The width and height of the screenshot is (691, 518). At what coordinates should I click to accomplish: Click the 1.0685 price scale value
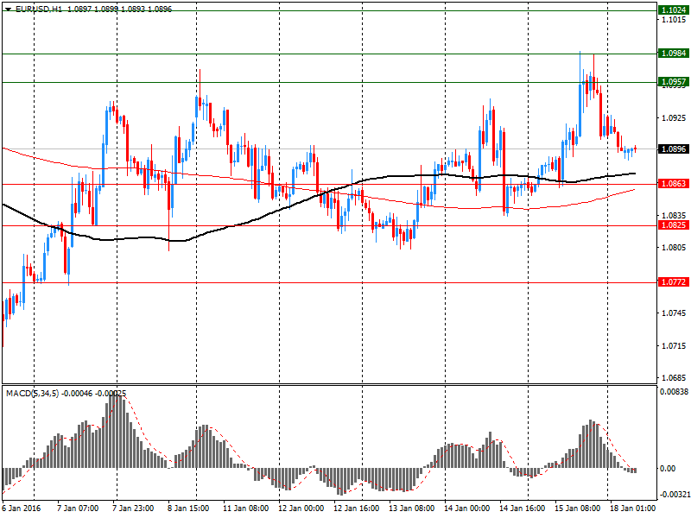tap(674, 378)
